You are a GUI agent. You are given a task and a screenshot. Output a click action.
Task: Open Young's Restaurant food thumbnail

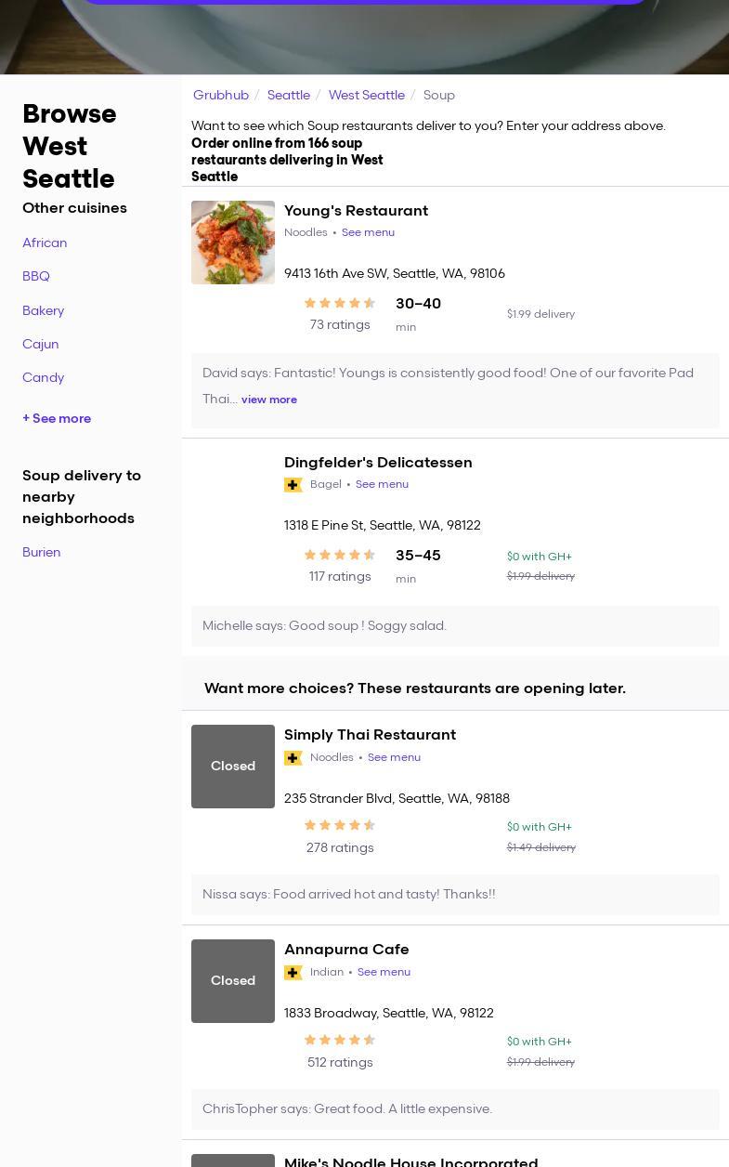tap(233, 243)
